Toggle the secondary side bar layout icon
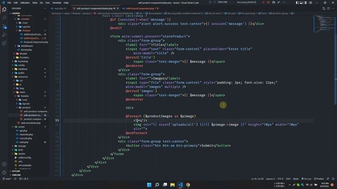This screenshot has width=337, height=189. [x=305, y=3]
